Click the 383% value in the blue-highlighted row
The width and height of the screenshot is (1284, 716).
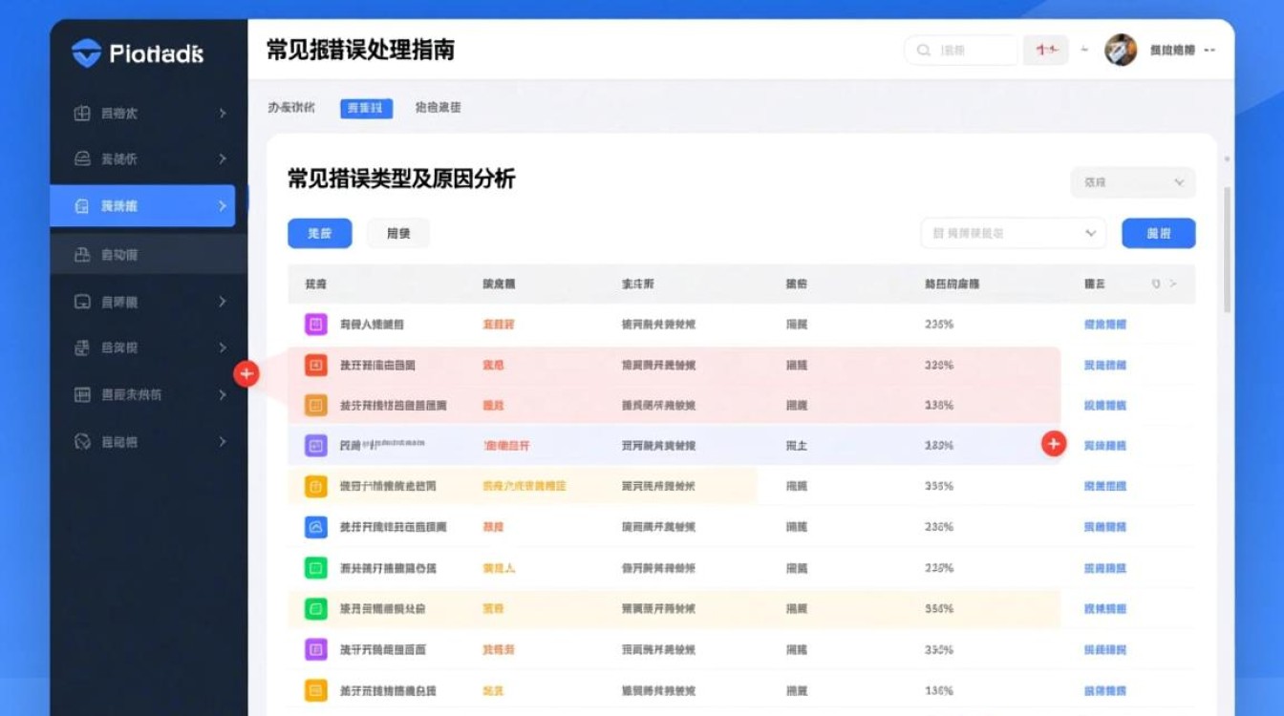tap(939, 446)
